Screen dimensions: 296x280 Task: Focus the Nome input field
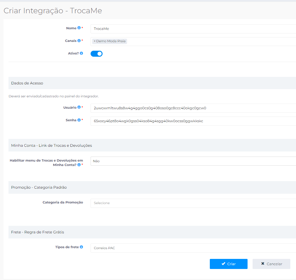coord(193,29)
